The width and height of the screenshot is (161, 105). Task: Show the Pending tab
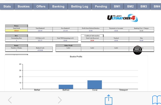pyautogui.click(x=101, y=6)
